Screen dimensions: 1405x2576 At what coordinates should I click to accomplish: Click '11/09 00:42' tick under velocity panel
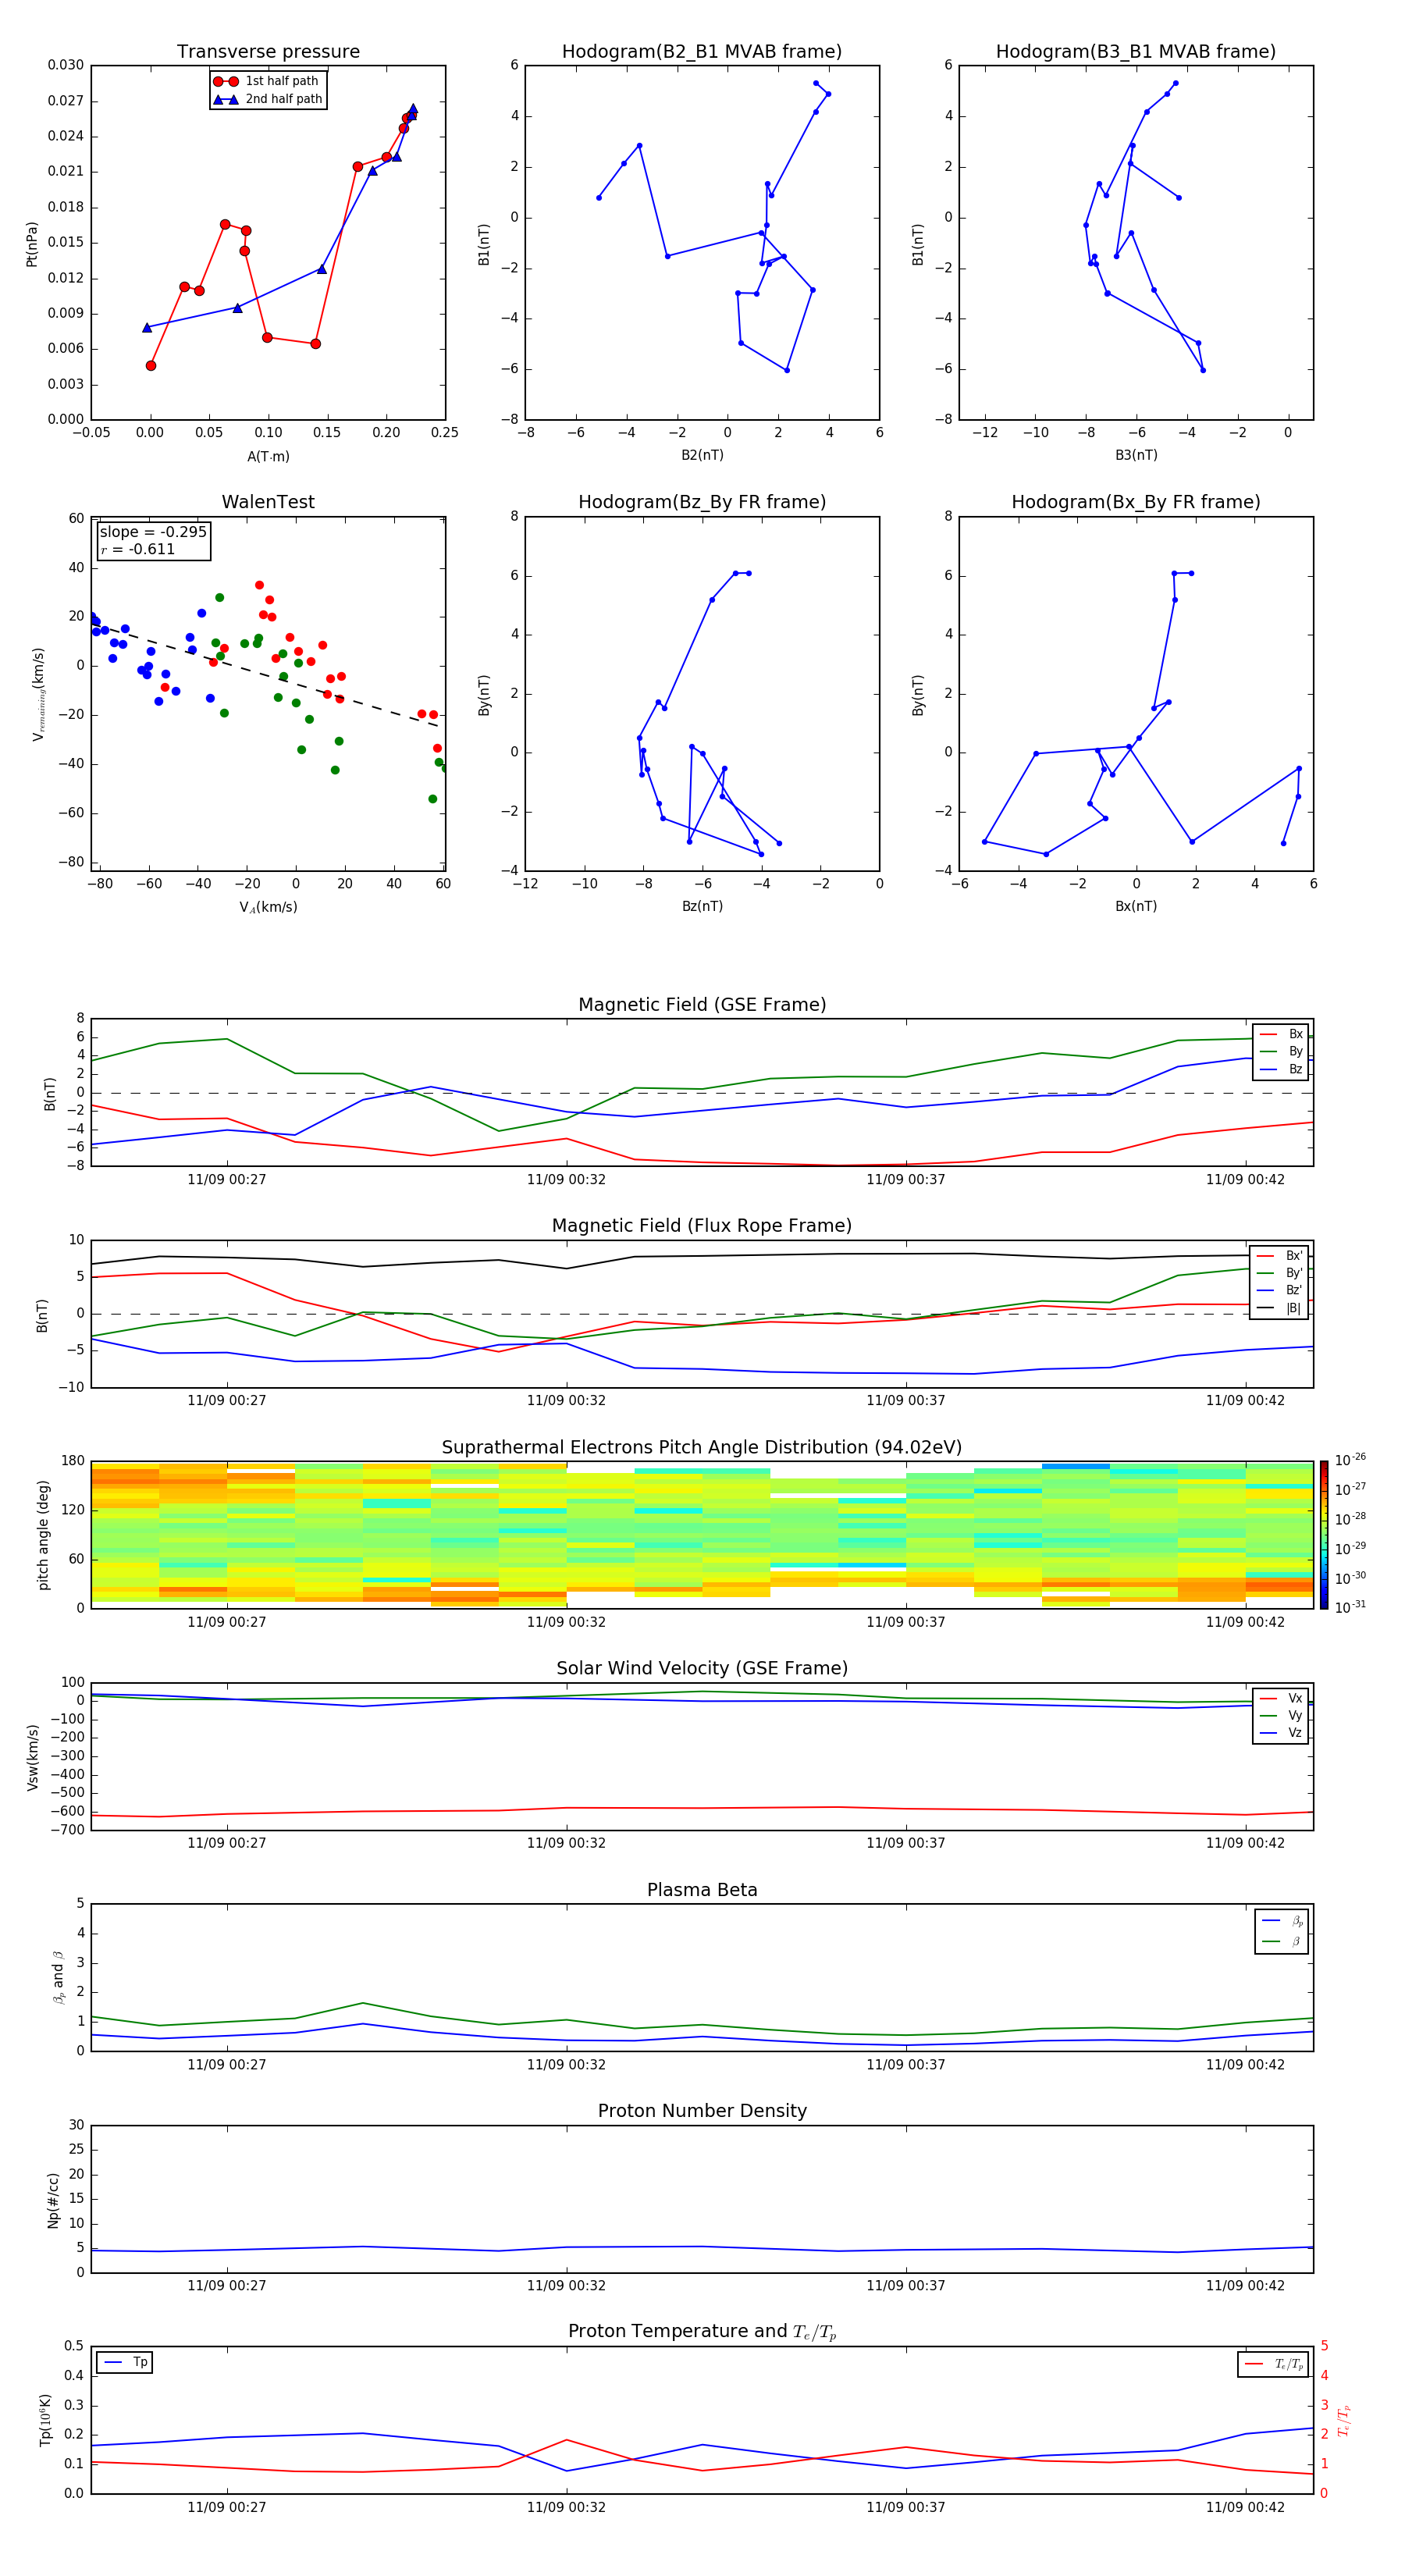coord(1245,1844)
